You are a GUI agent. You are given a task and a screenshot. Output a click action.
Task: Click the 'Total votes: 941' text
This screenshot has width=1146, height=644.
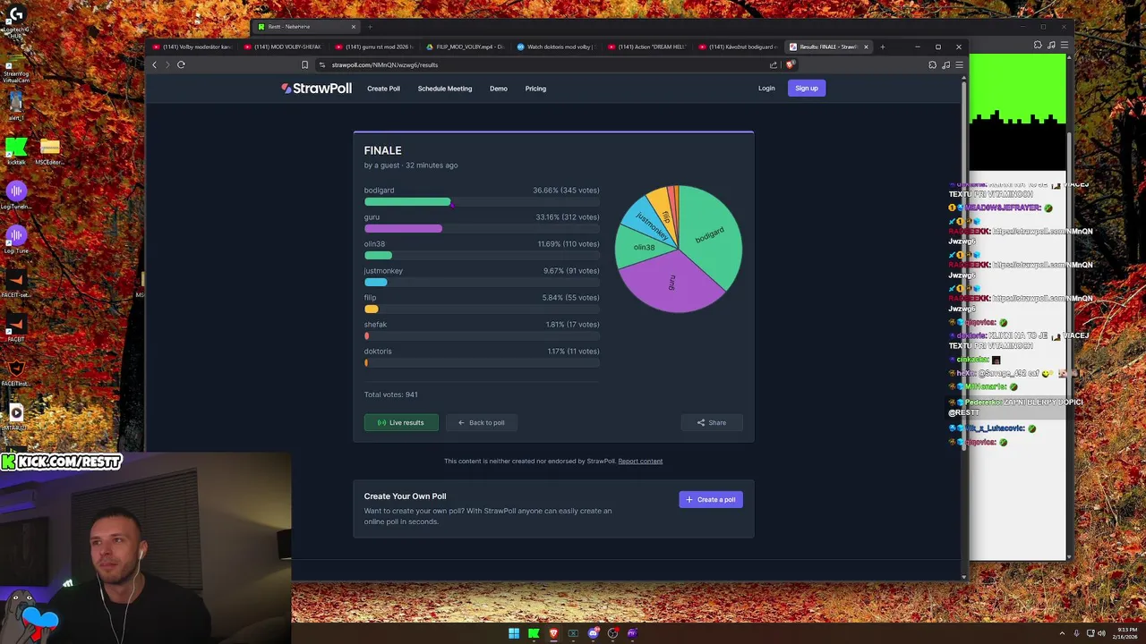(391, 394)
